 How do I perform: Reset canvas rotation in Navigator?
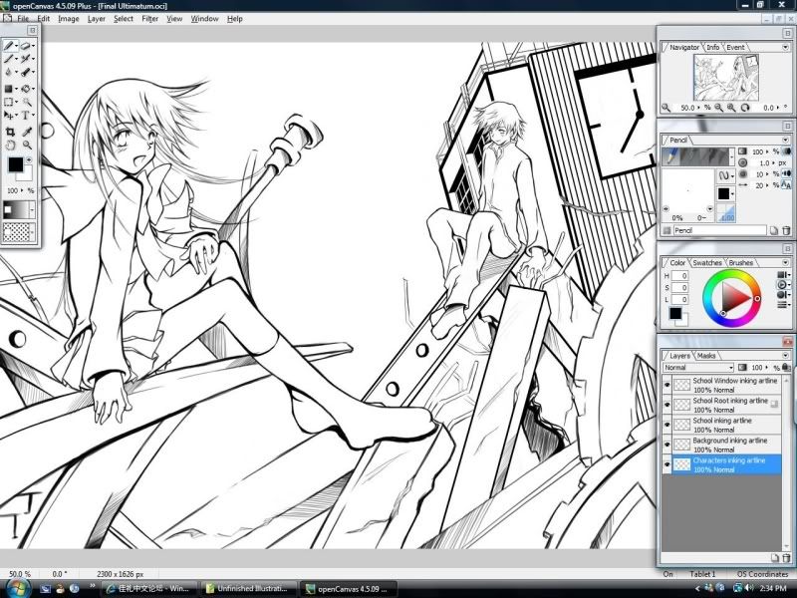[x=745, y=108]
